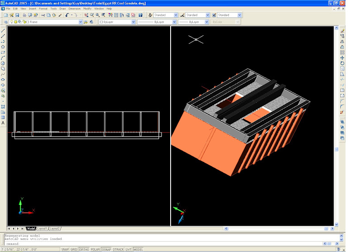Toggle OSNAP in status bar
Image resolution: width=362 pixels, height=252 pixels.
coord(106,249)
